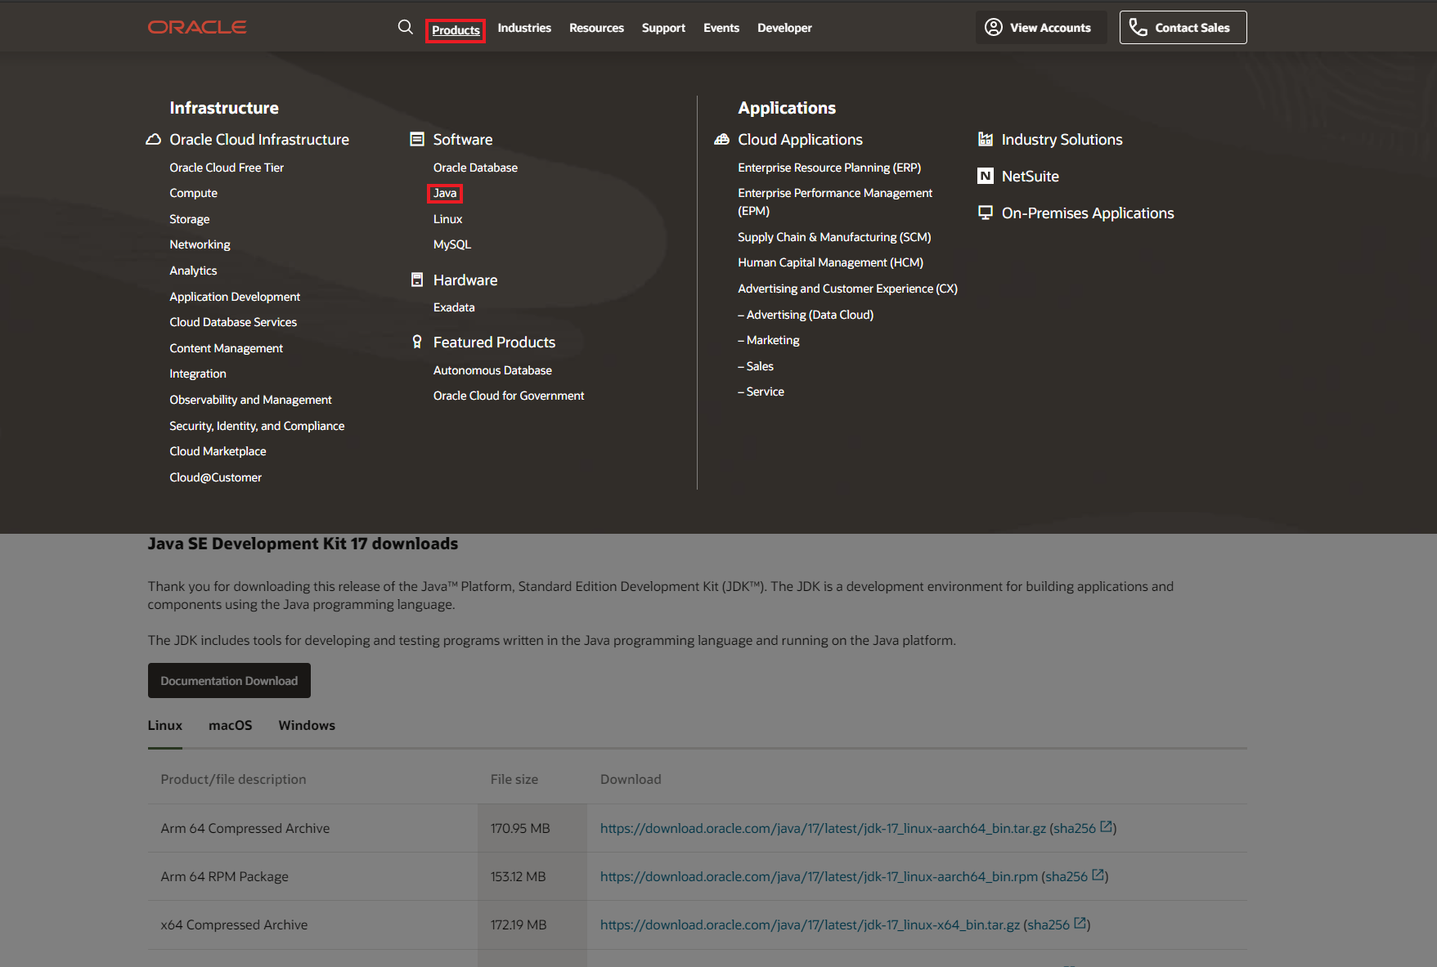The height and width of the screenshot is (967, 1437).
Task: Click the Cloud Applications icon
Action: [x=721, y=140]
